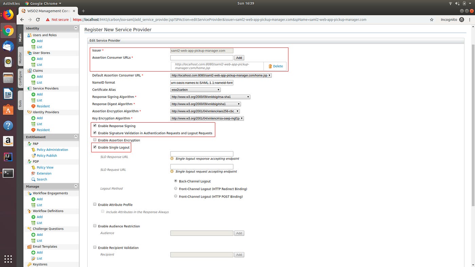Click the Chrome icon in the dock
475x267 pixels.
[x=8, y=31]
